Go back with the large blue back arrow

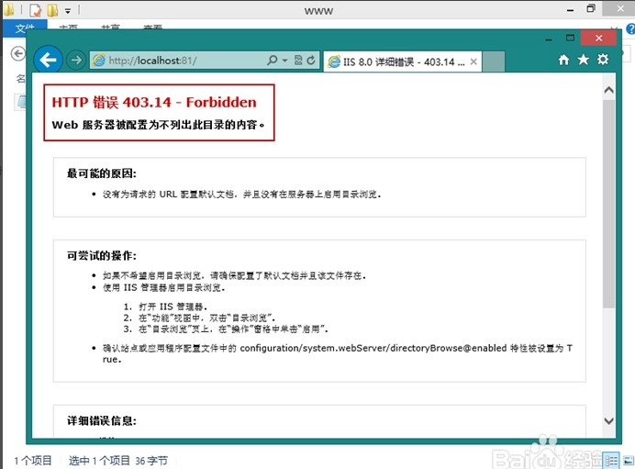[49, 61]
